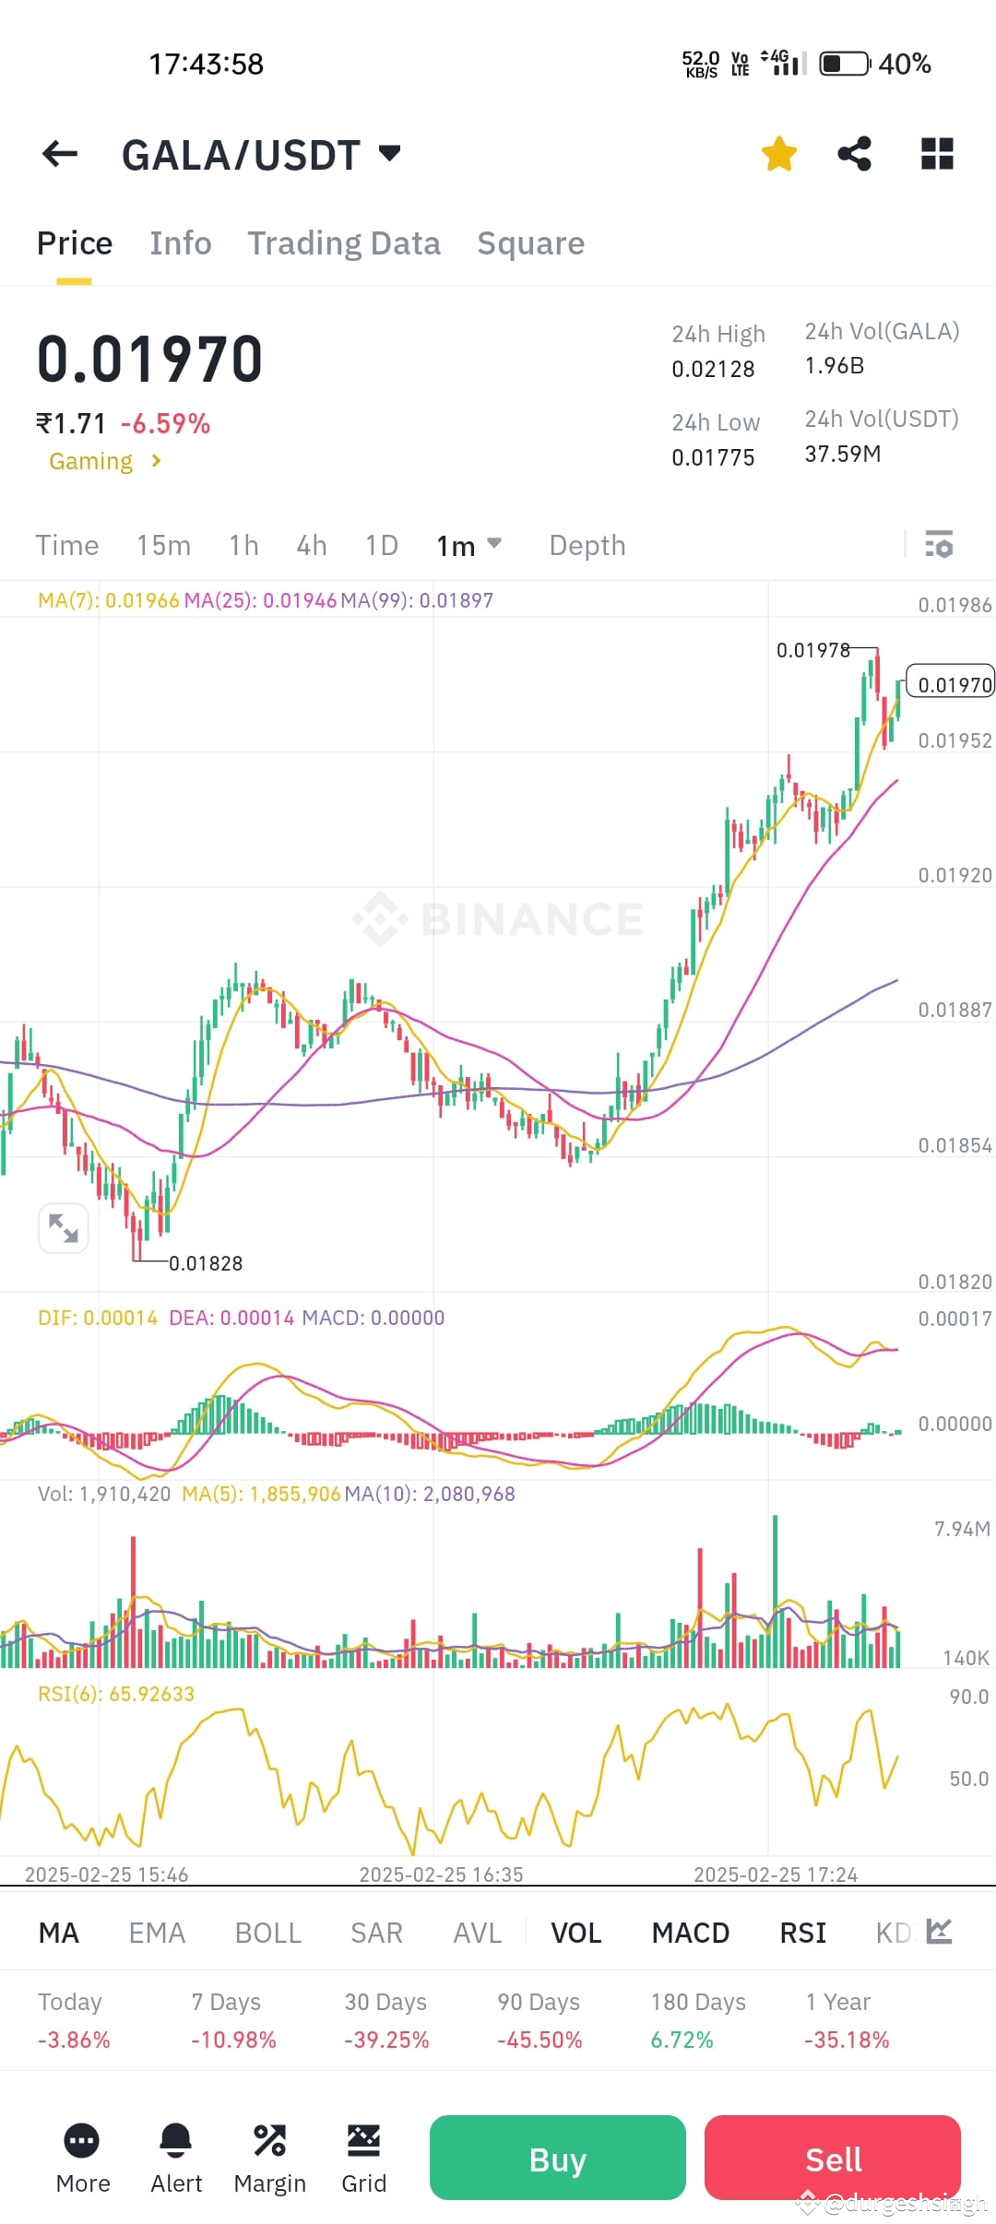
Task: Click the grid layout icon top right
Action: point(936,153)
